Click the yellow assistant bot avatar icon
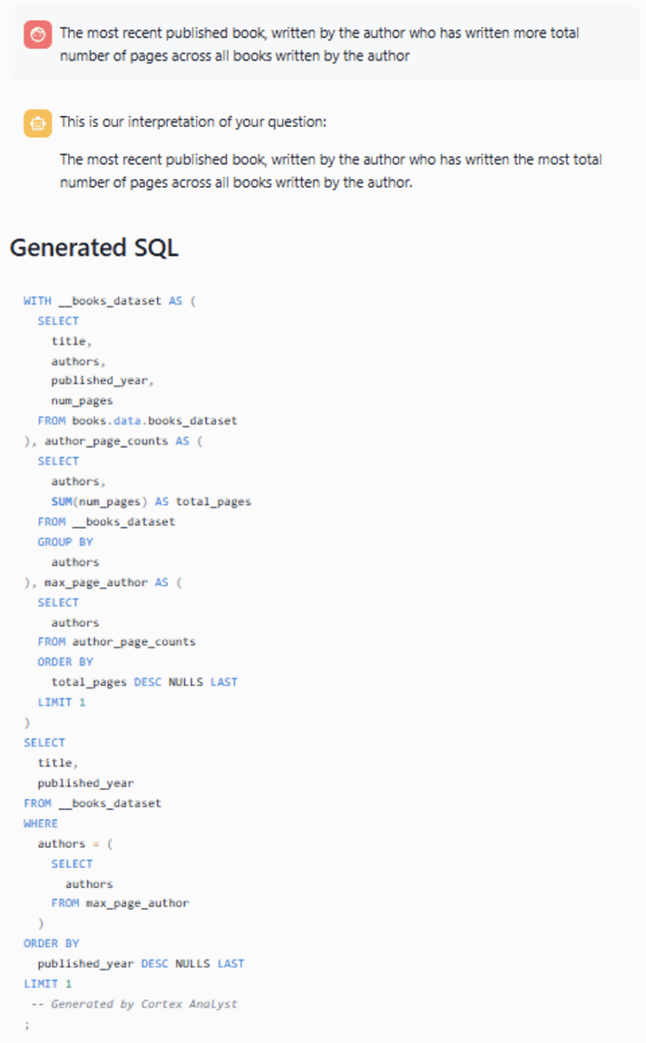Screen dimensions: 646x1043 [37, 123]
